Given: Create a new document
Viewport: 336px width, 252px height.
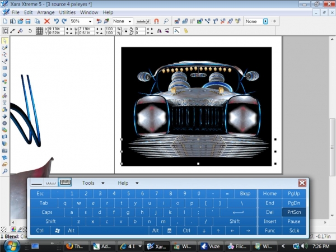Looking at the screenshot, I should [x=5, y=21].
